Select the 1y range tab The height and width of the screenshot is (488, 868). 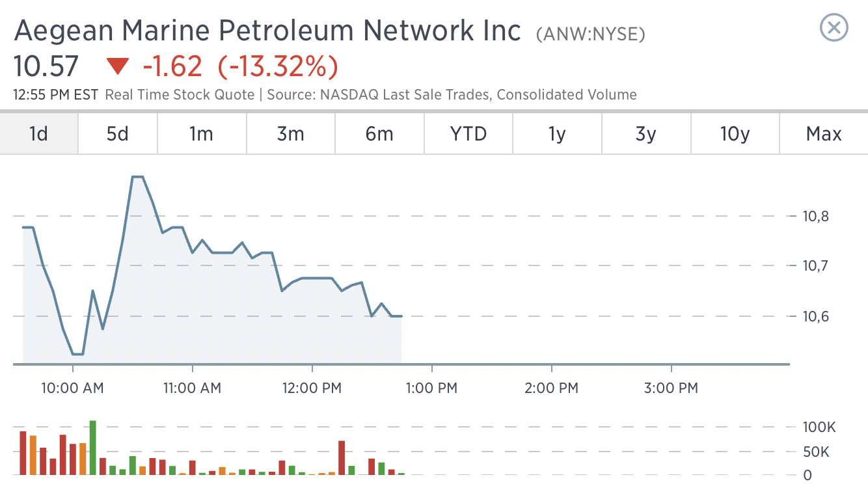(557, 133)
